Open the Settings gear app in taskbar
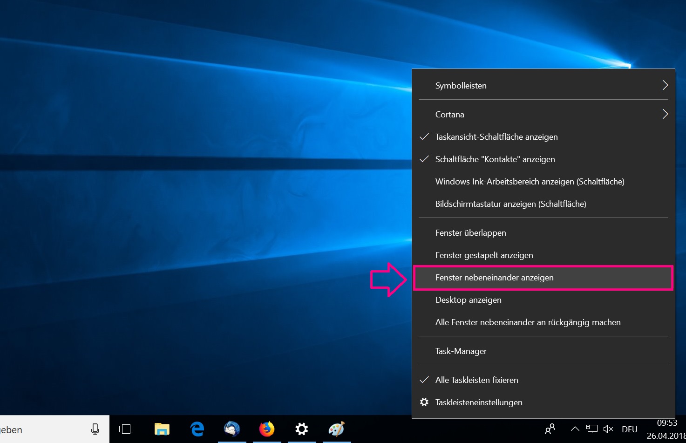This screenshot has width=686, height=443. pos(302,429)
